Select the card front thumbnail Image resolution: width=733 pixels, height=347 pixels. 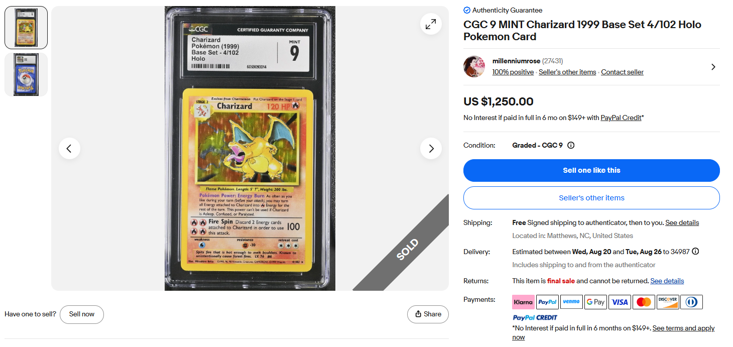26,28
